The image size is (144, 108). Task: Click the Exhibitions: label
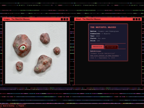pyautogui.click(x=96, y=51)
